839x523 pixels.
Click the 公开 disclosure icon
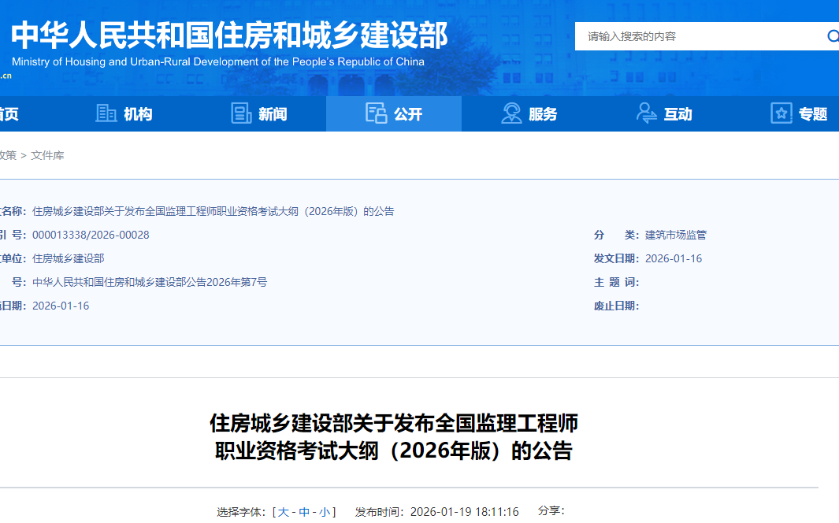tap(376, 113)
